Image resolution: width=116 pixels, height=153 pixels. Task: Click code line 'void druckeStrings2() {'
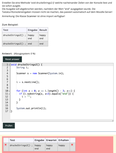pos(26,65)
